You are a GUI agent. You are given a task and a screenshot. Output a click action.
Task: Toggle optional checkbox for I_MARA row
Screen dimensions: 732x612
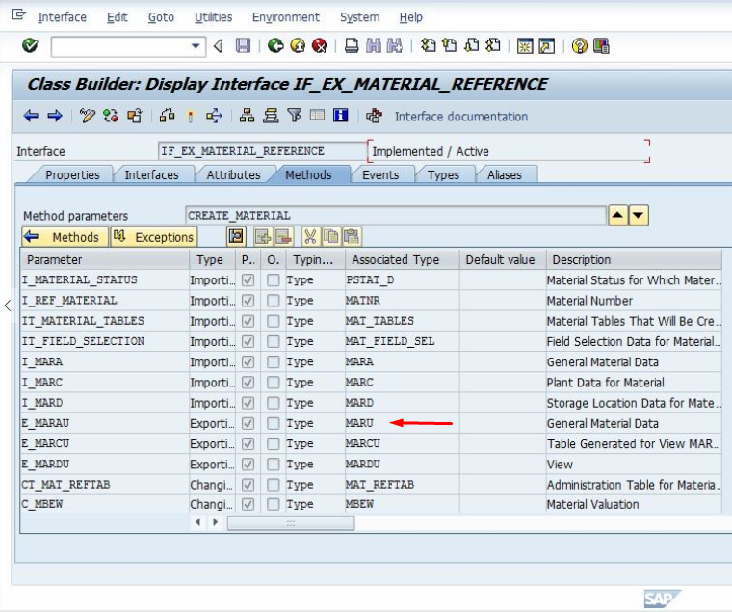(x=274, y=362)
